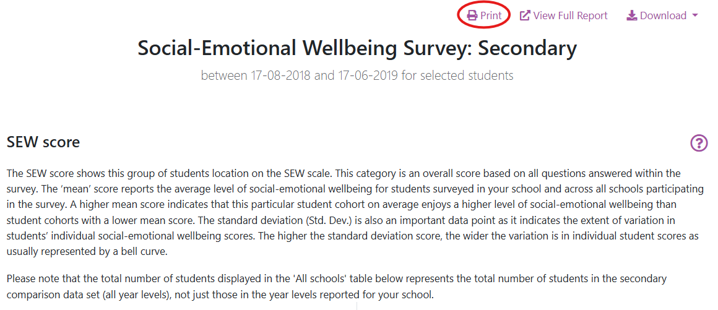Screen dimensions: 718x310
Task: Click the Print link text
Action: click(x=491, y=16)
